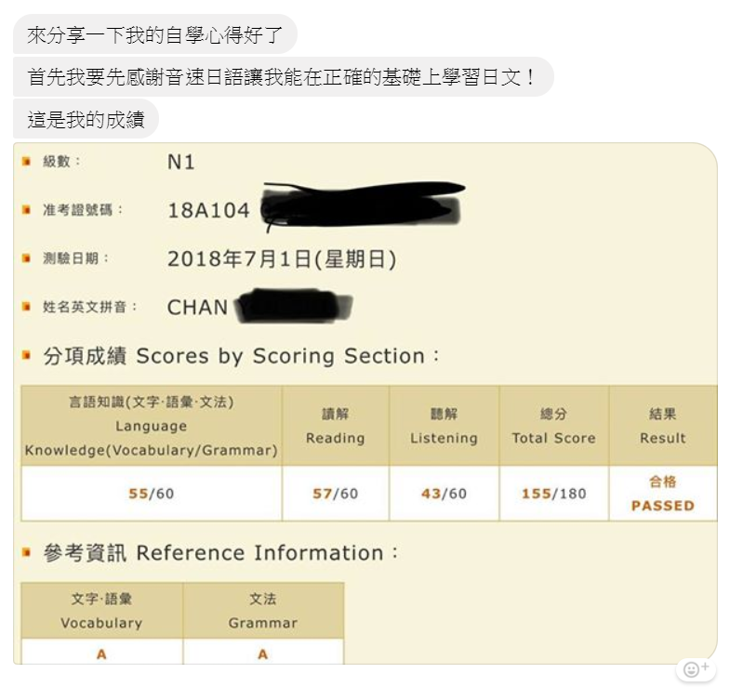Viewport: 730px width, 687px height.
Task: Click the Total Score 155/180 cell
Action: 553,494
